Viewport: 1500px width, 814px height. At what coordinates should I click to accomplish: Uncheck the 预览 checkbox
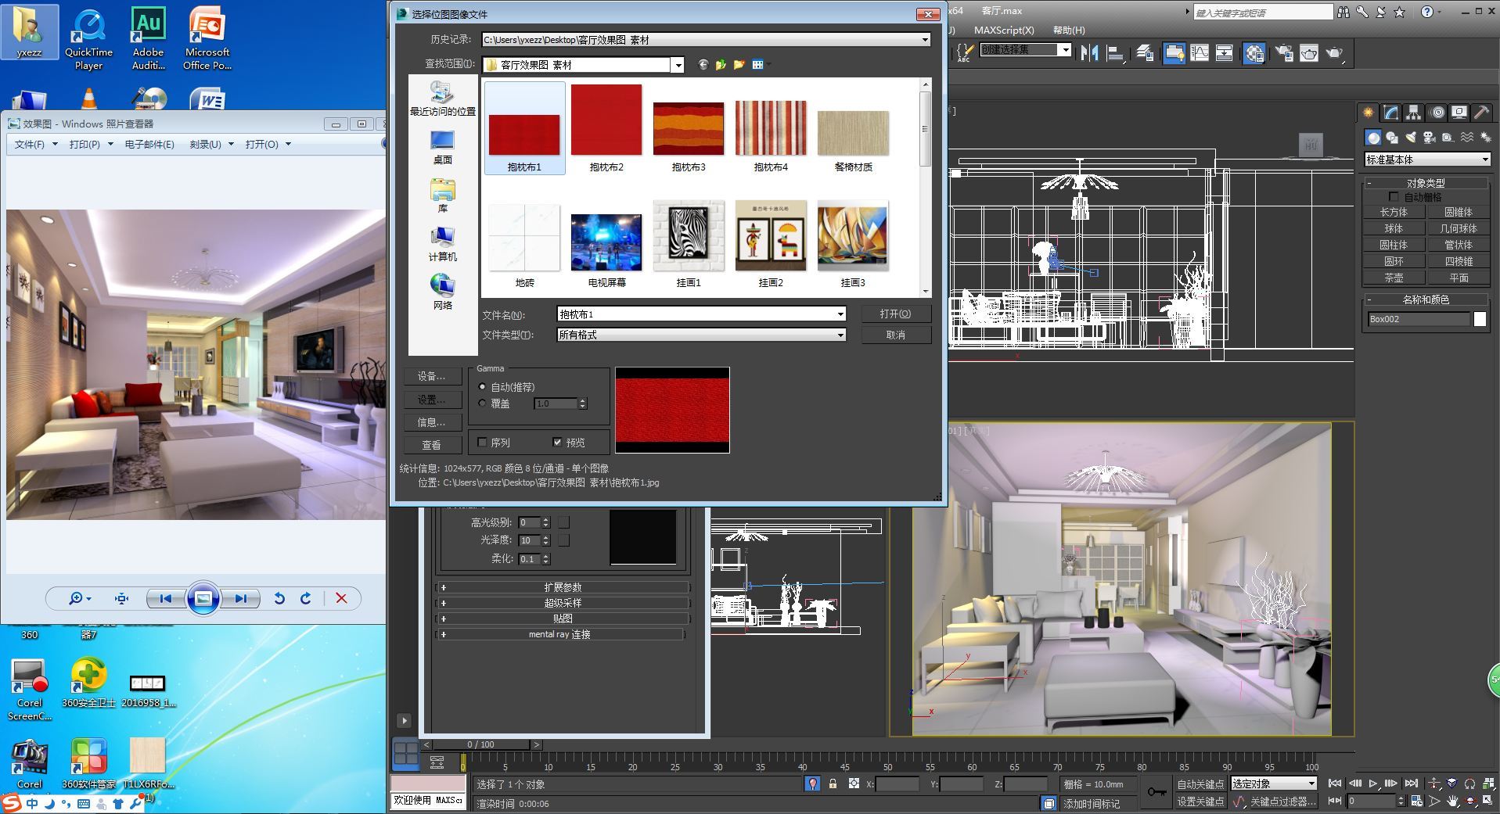[x=557, y=443]
